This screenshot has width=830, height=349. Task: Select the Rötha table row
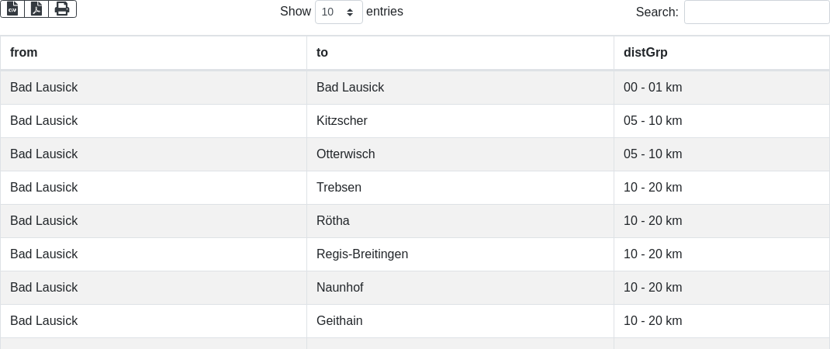click(415, 221)
